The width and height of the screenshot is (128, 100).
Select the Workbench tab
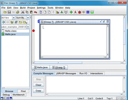coord(19,95)
